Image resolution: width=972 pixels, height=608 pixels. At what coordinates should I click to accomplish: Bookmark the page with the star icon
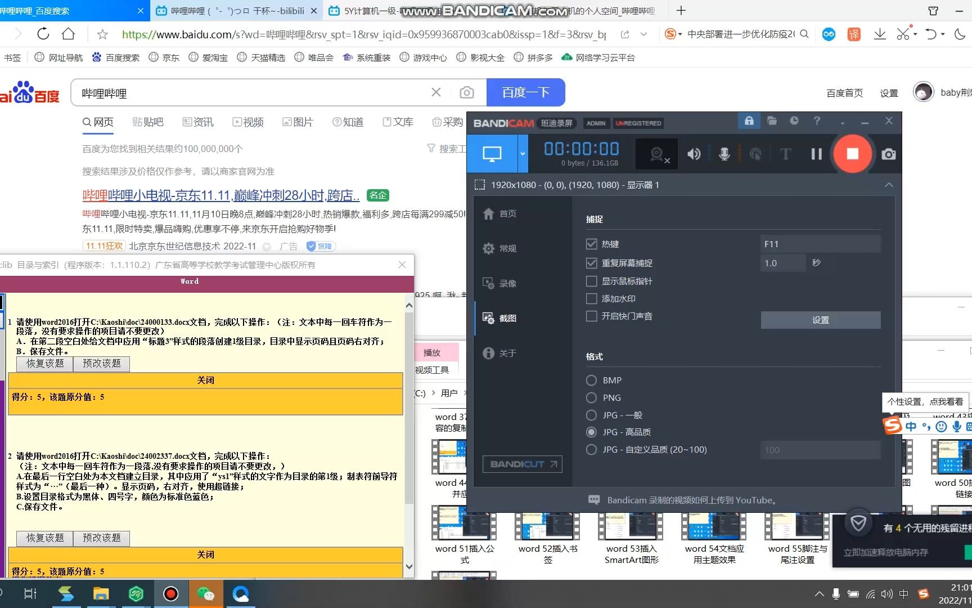pyautogui.click(x=102, y=34)
